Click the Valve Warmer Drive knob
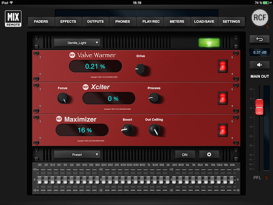Viewport: 273px width, 205px height. 140,69
